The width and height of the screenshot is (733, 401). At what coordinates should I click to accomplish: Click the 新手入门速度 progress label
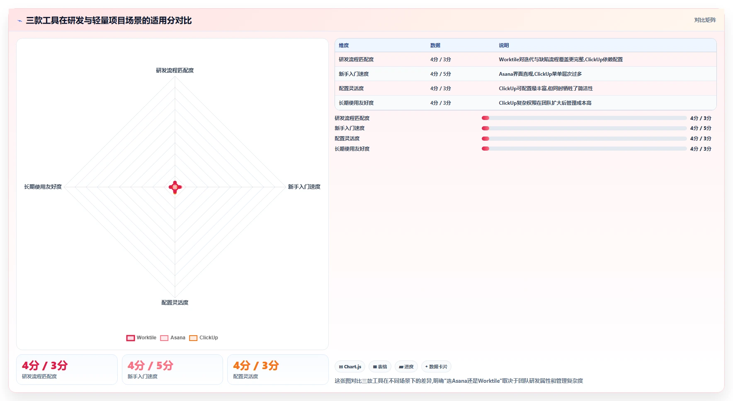(x=350, y=128)
